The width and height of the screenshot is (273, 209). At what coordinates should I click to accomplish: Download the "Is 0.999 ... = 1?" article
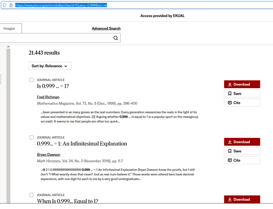(242, 84)
